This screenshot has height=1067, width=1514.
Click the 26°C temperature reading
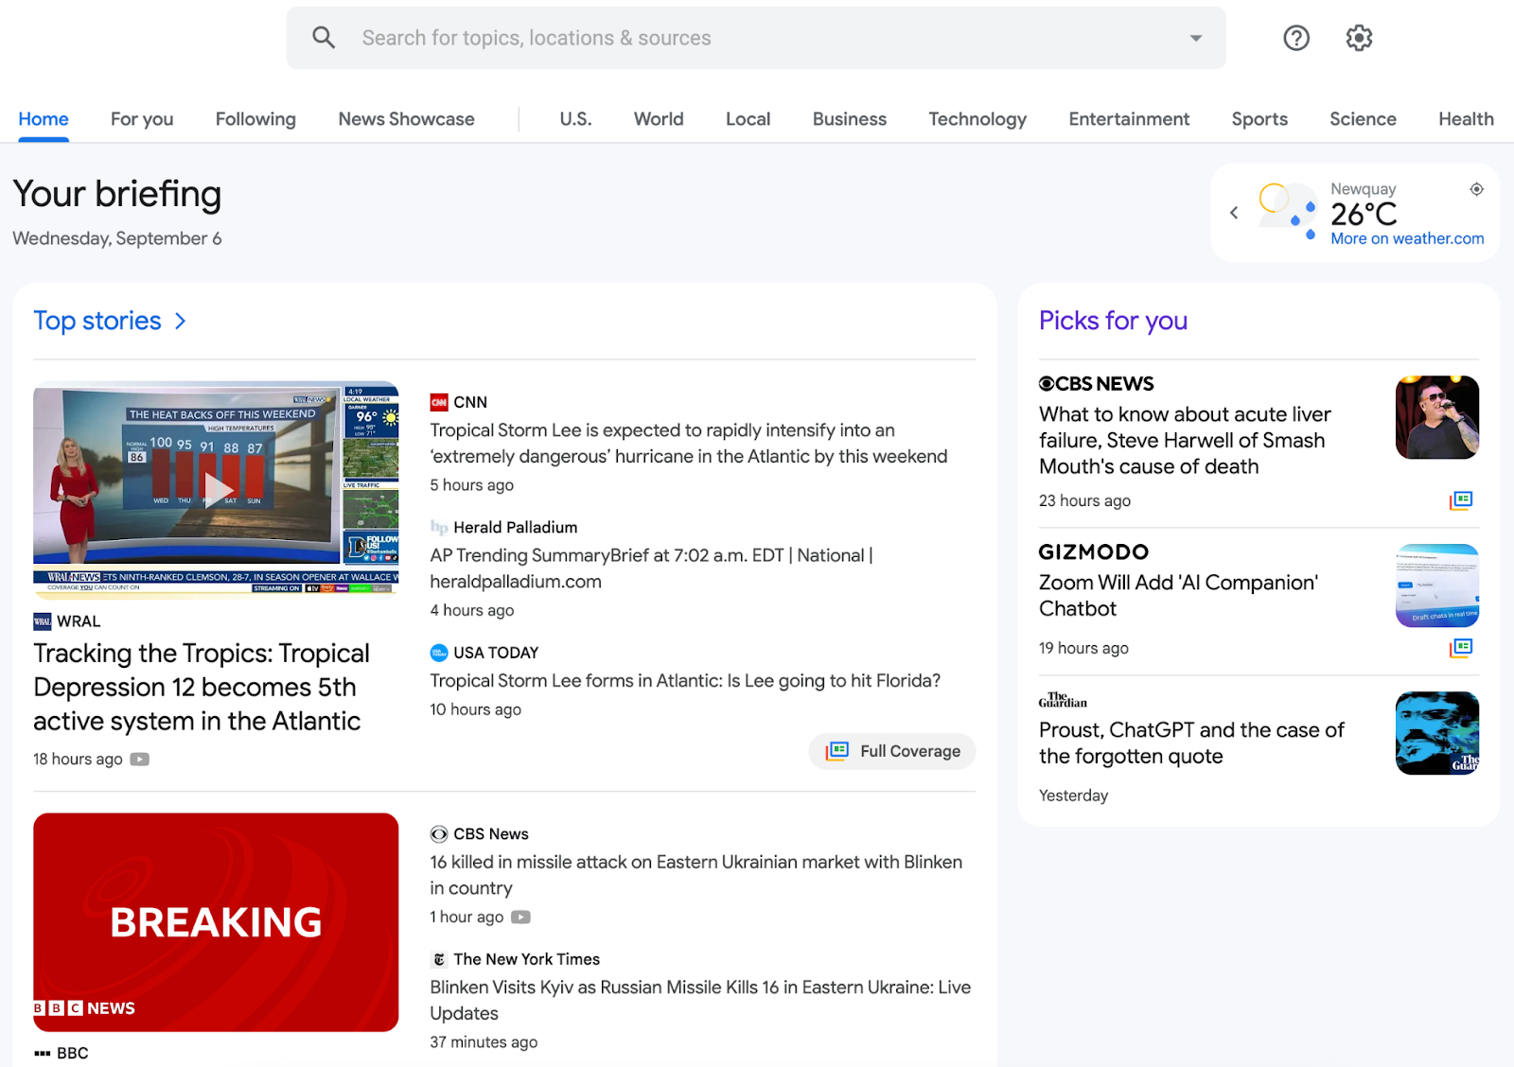click(1364, 215)
